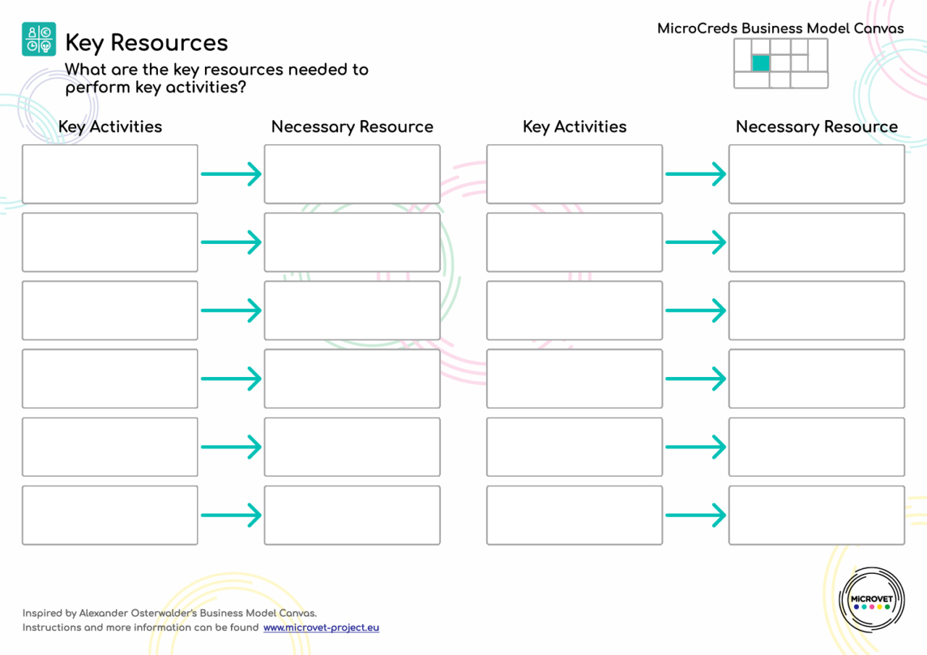Click the third arrow in the leftmost arrow column

click(x=231, y=310)
